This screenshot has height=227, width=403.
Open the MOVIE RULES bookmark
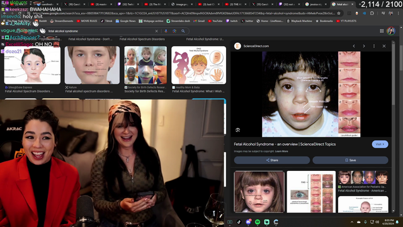tap(87, 21)
